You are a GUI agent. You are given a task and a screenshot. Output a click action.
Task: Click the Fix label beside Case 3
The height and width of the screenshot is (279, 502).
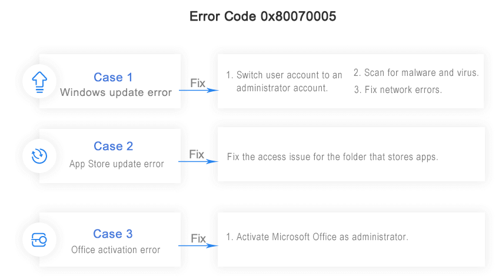coord(198,238)
